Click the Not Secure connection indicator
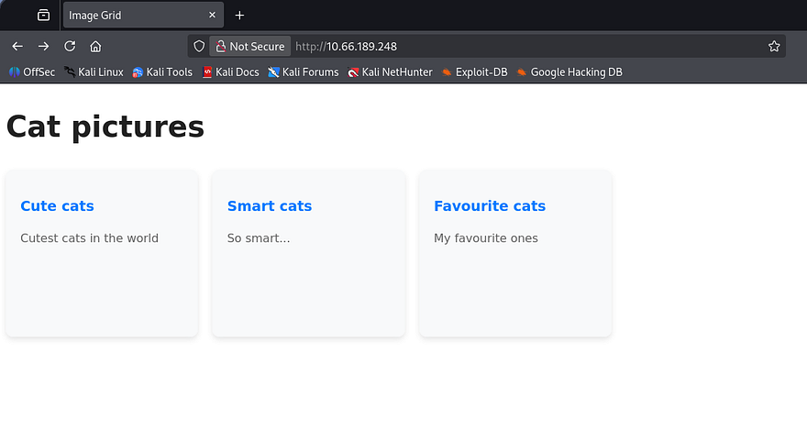The width and height of the screenshot is (807, 430). [249, 46]
